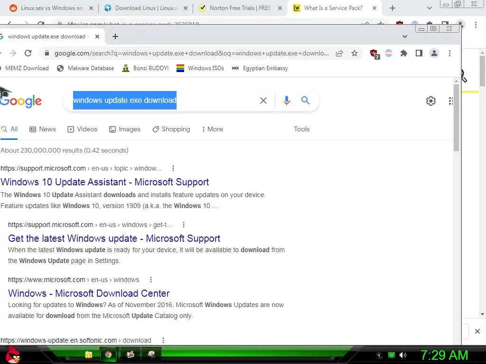Open the file explorer taskbar icon

coord(89,355)
